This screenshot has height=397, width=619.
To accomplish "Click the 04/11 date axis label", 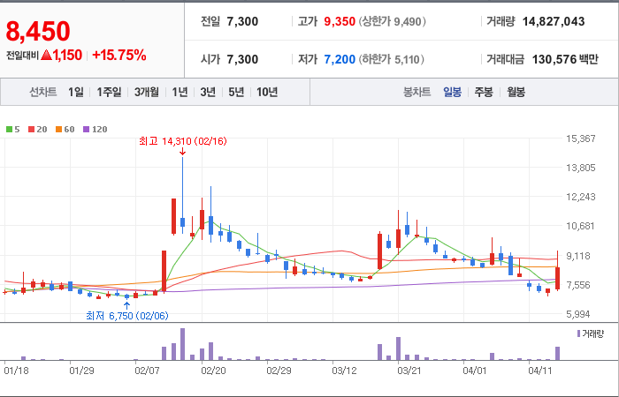I will pos(541,371).
